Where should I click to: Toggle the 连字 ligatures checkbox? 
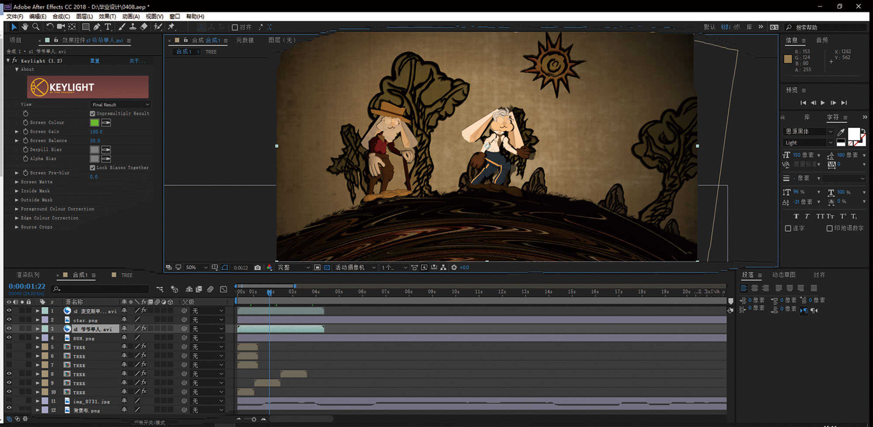tap(788, 228)
